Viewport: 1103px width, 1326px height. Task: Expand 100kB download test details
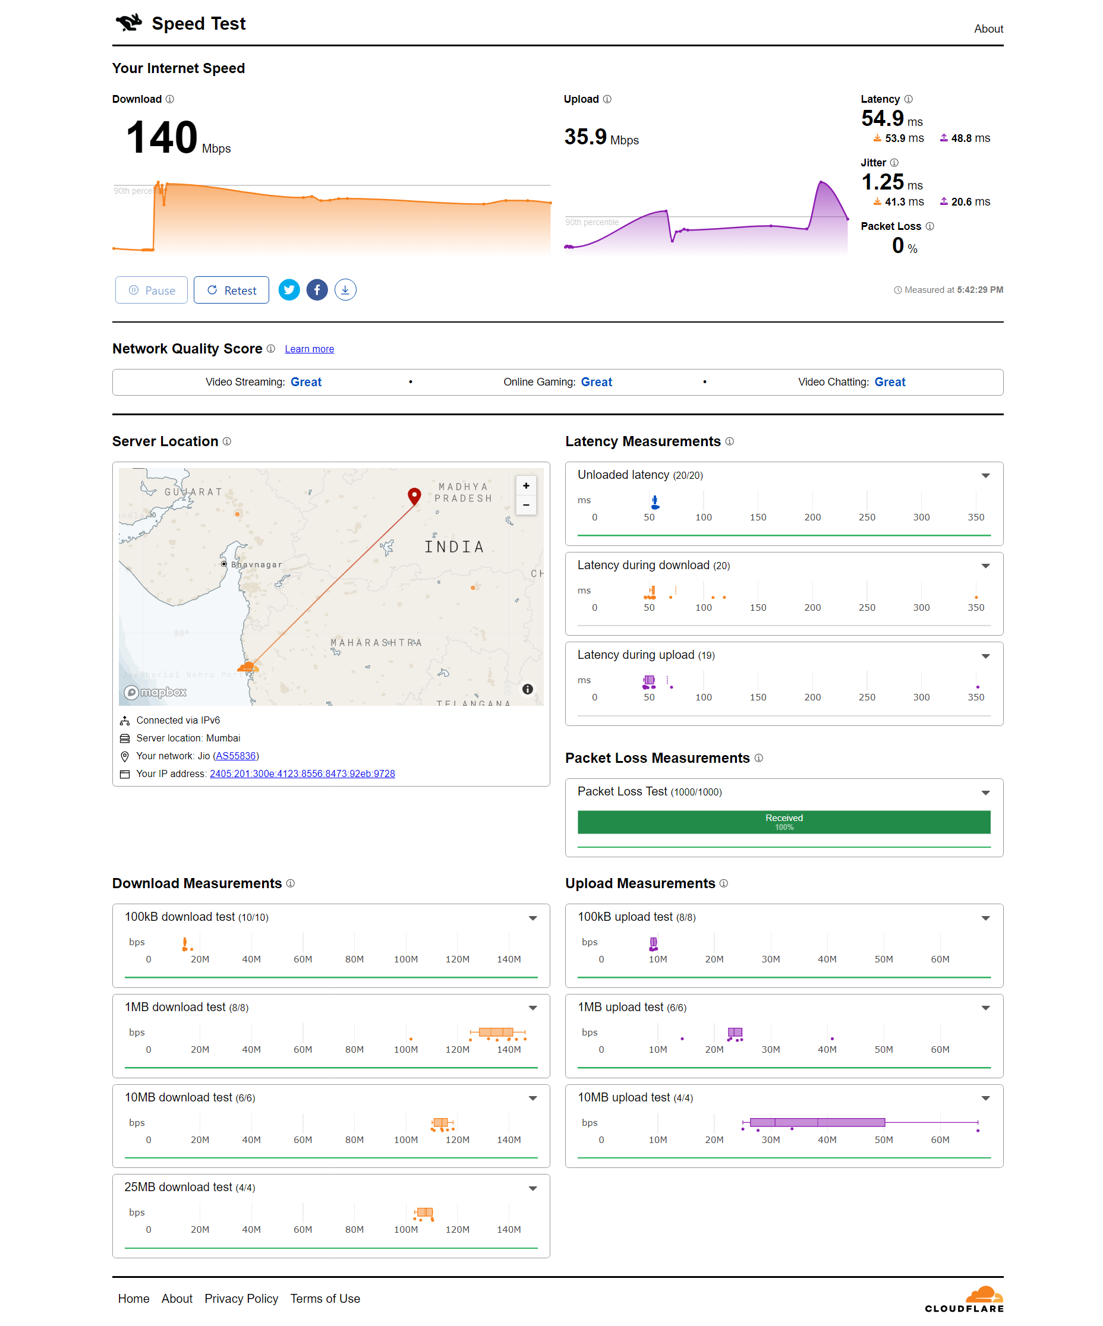pyautogui.click(x=532, y=918)
